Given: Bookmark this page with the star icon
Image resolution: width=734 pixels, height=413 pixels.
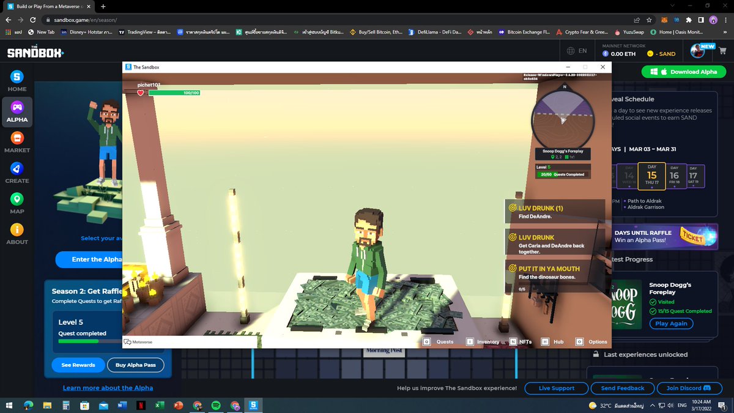Looking at the screenshot, I should [x=650, y=20].
